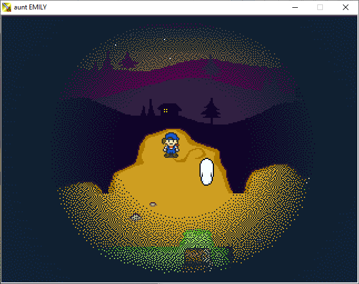
Task: Click the pine tree silhouette beside the house
Action: tap(211, 111)
